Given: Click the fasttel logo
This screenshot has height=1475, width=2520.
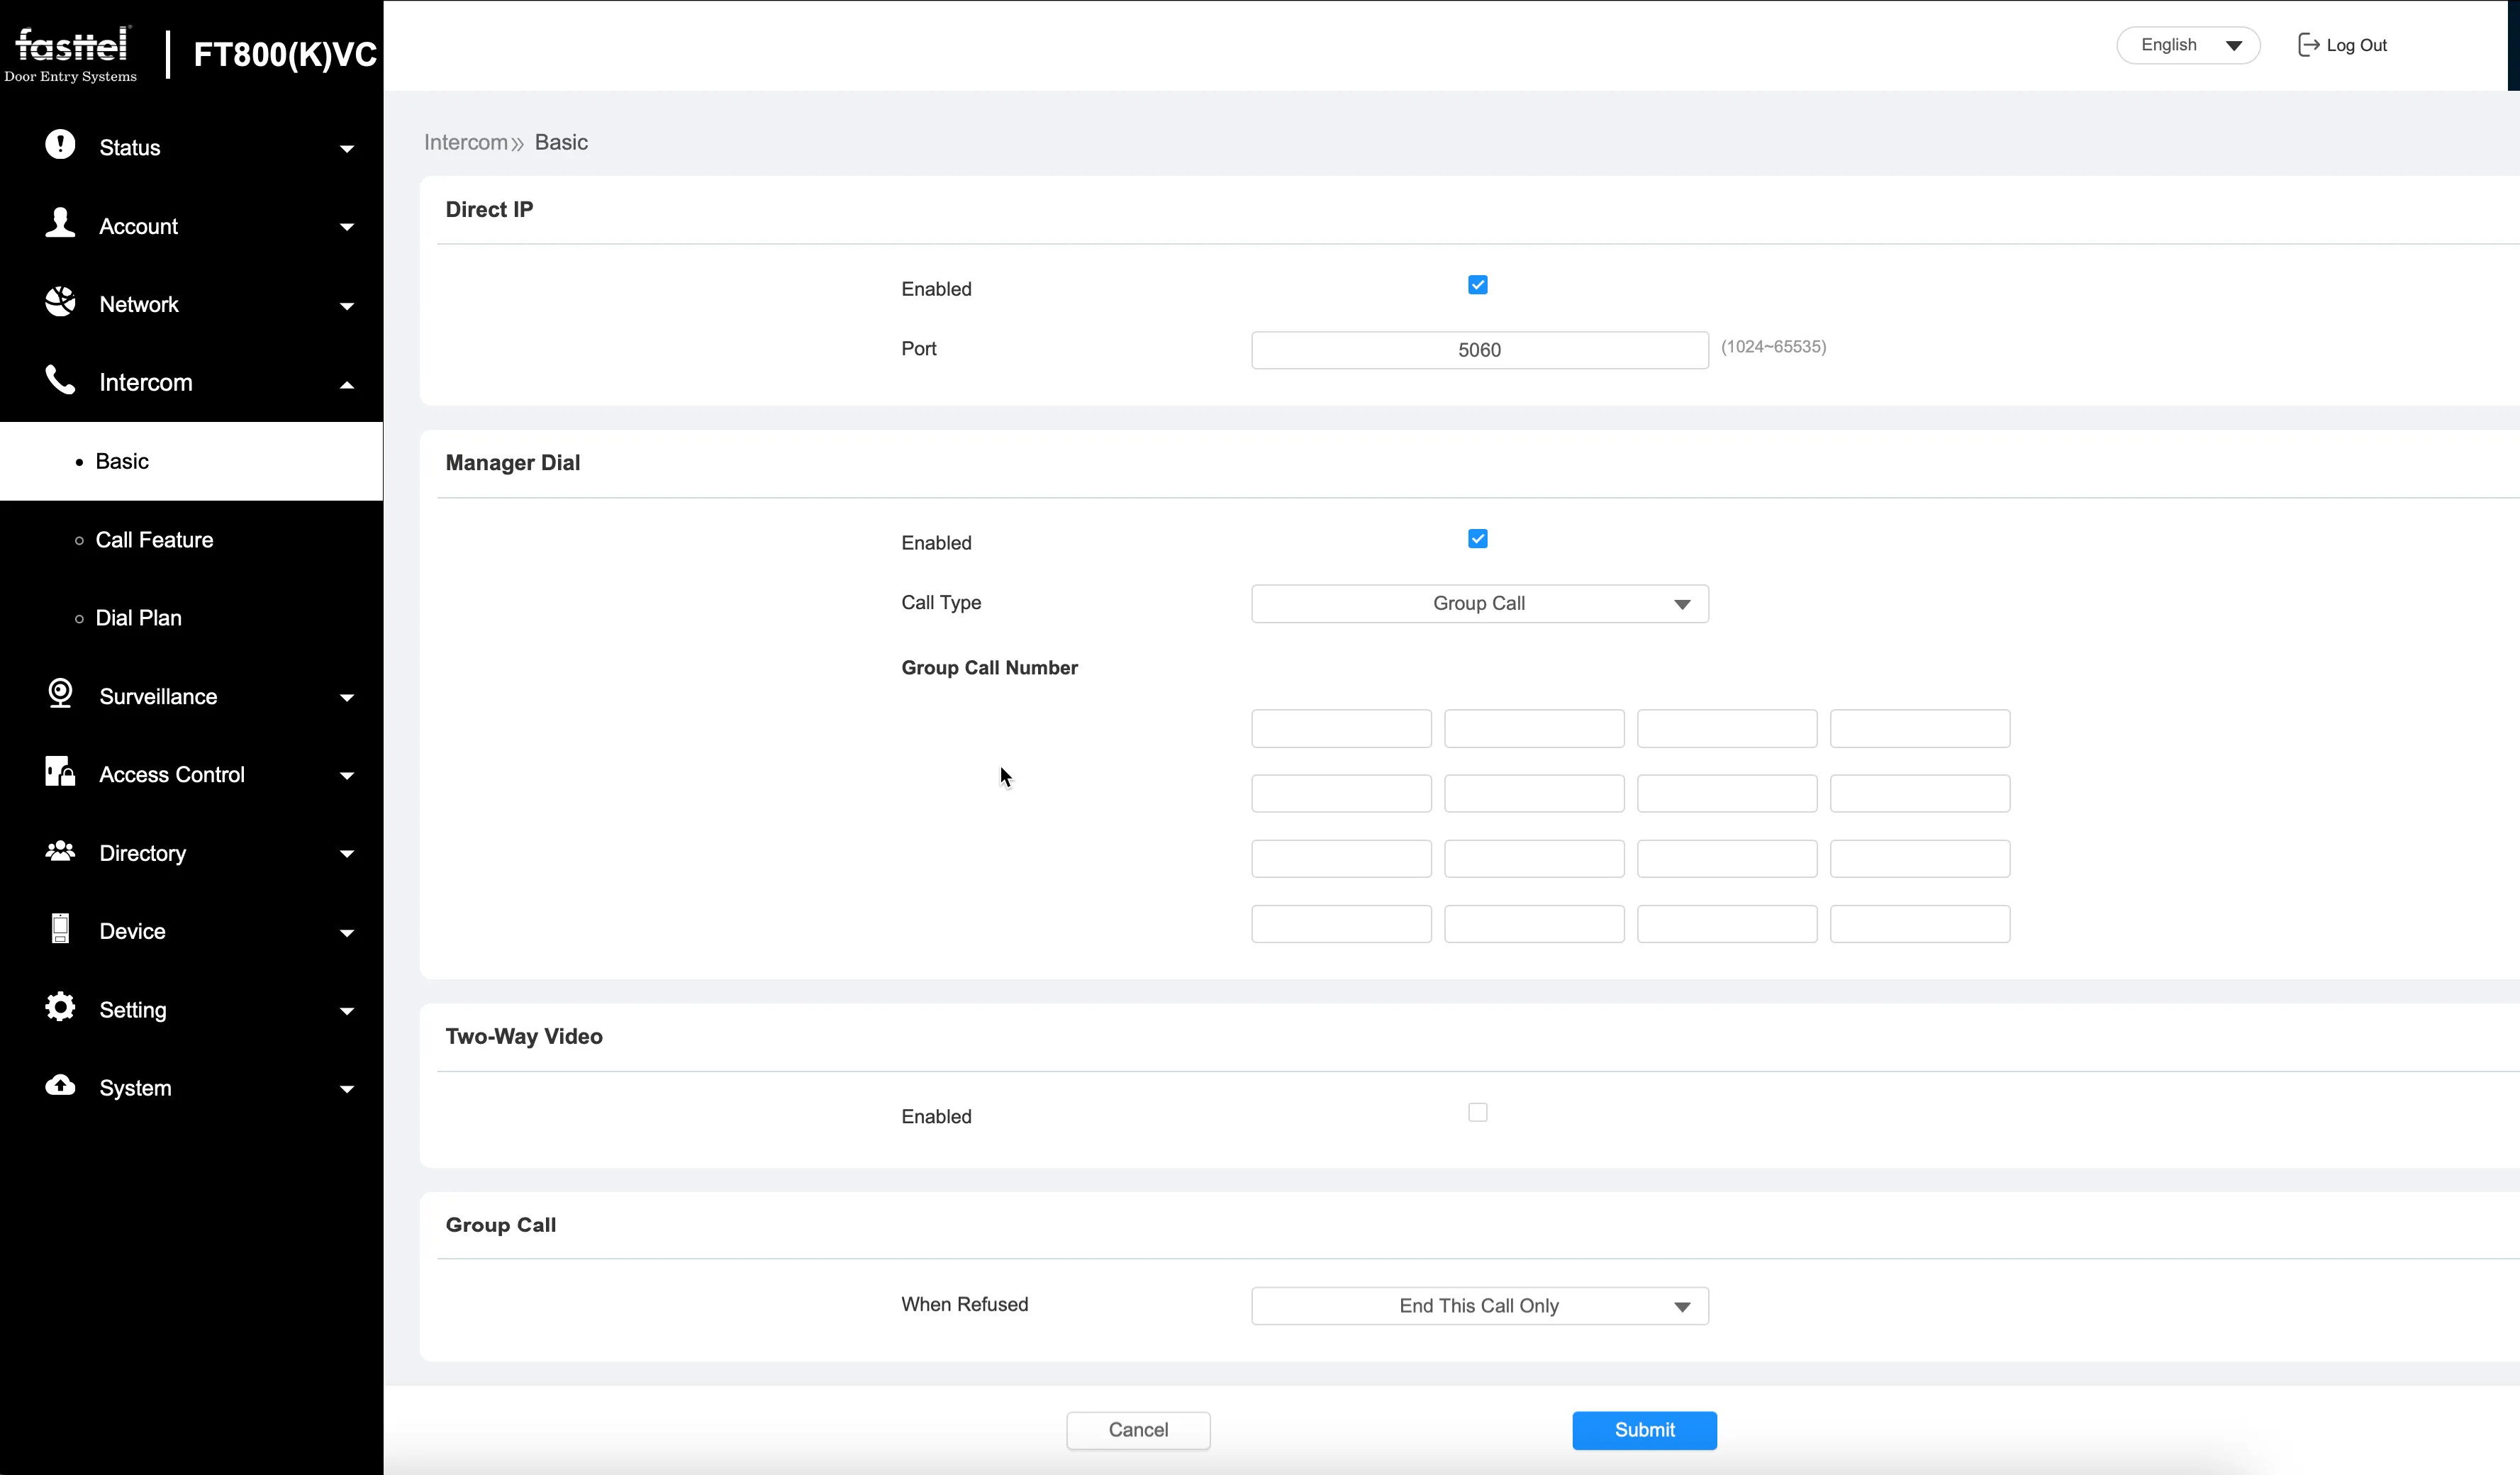Looking at the screenshot, I should click(x=72, y=54).
